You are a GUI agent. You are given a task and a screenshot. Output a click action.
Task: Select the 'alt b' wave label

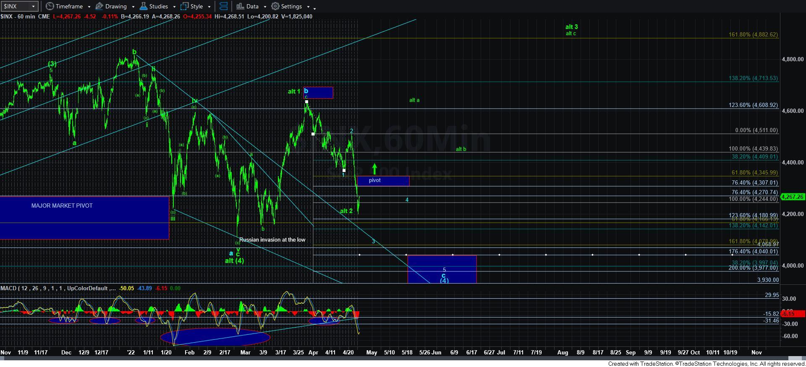461,149
